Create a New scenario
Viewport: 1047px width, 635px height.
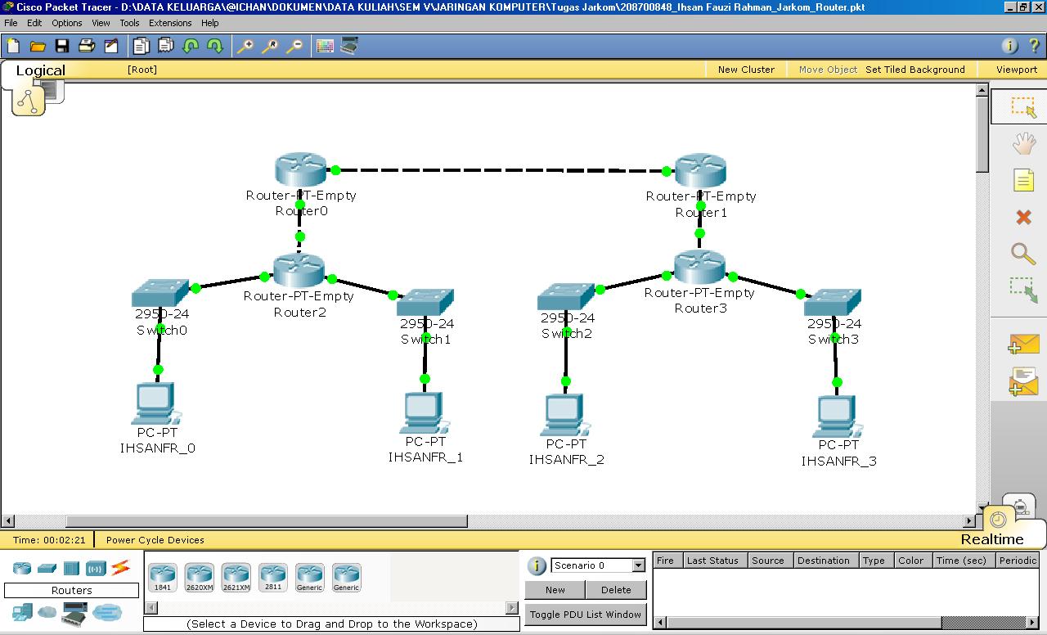pyautogui.click(x=555, y=589)
